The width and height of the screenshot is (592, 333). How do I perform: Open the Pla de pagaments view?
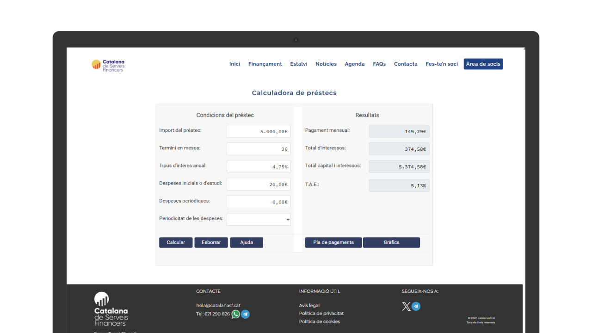point(333,242)
